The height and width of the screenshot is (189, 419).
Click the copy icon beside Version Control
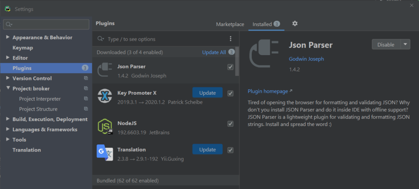coord(86,78)
